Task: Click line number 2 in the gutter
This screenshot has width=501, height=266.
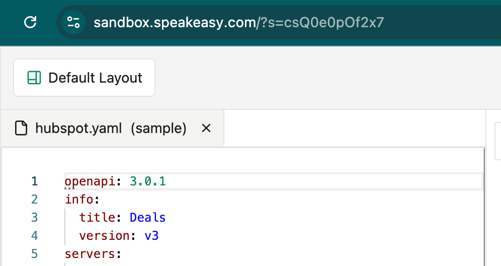Action: (34, 199)
